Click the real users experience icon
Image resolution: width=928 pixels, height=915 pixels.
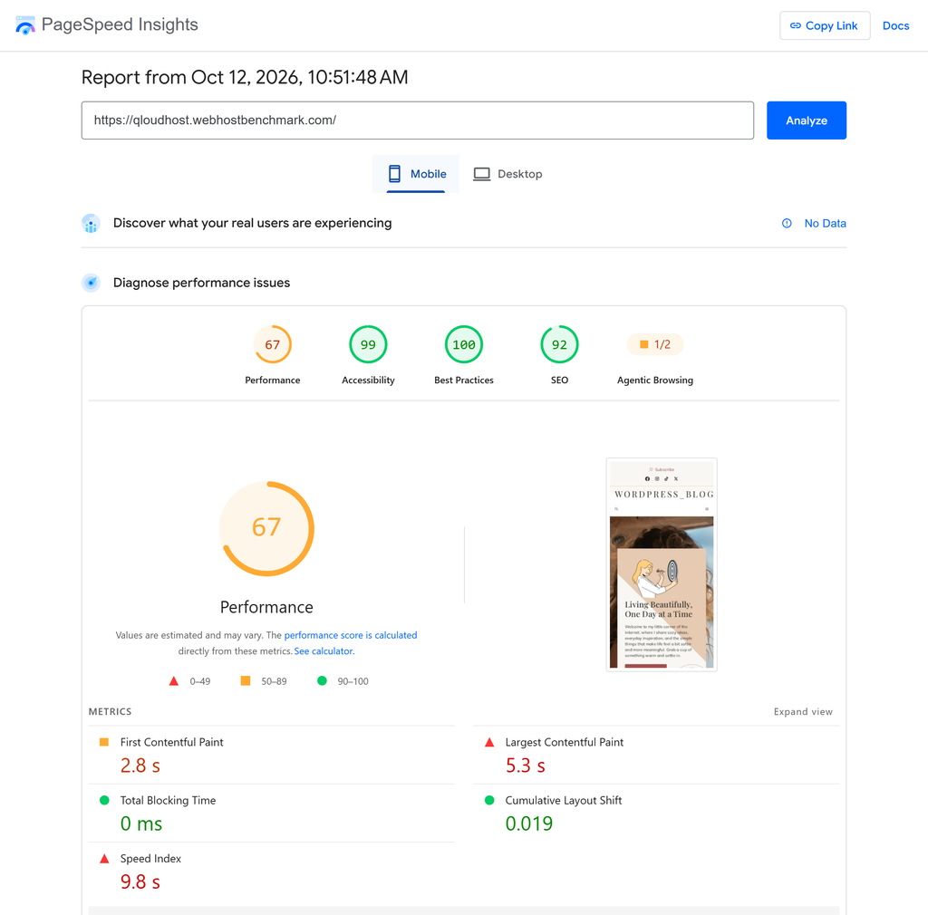coord(91,223)
